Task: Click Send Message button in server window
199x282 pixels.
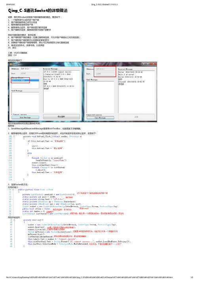Action: [x=25, y=117]
